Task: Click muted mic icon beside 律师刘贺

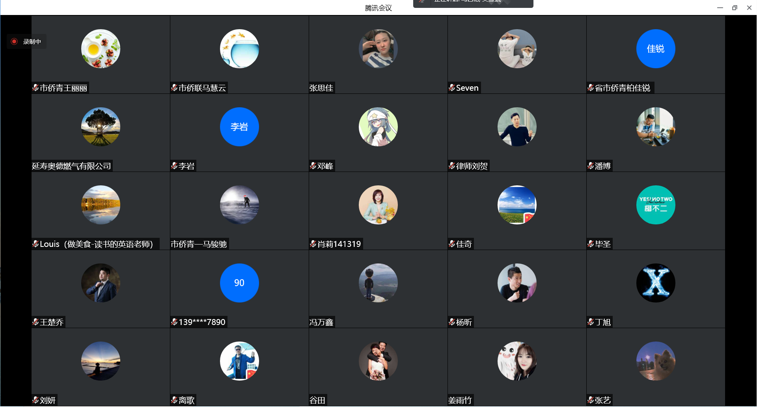Action: coord(452,166)
